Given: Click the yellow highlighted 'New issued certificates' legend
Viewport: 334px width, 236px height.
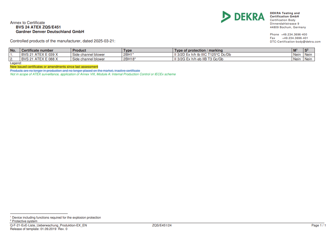Looking at the screenshot, I should coord(54,67).
